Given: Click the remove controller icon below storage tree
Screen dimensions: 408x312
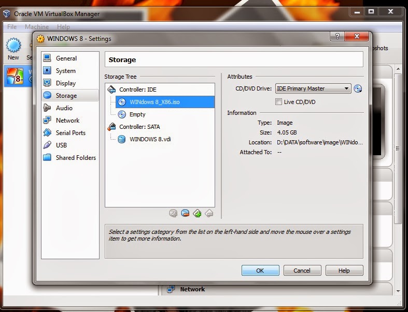Looking at the screenshot, I should pyautogui.click(x=209, y=213).
